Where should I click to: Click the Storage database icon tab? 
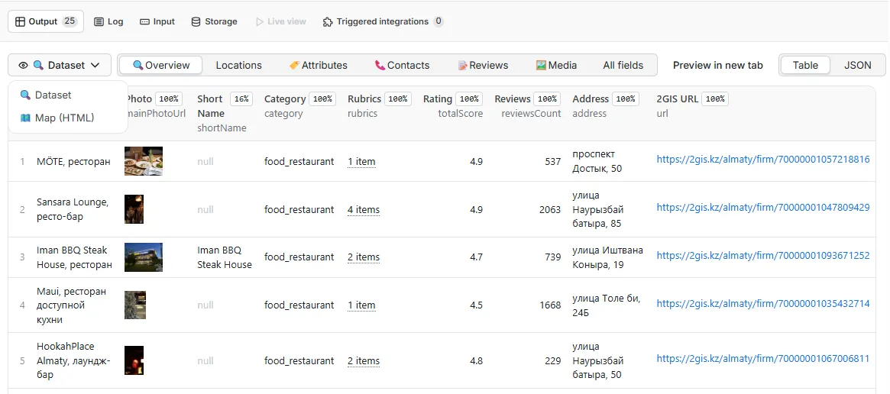(214, 21)
